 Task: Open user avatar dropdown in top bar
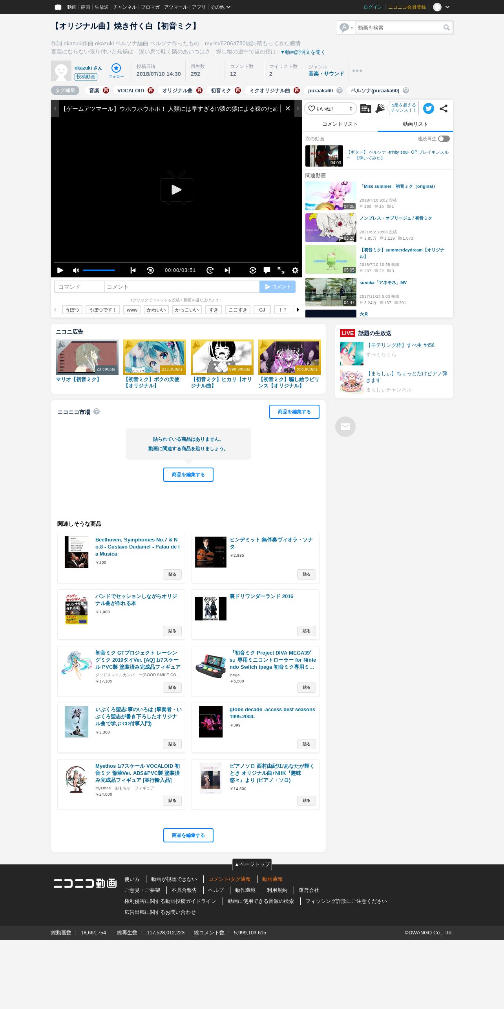[x=441, y=7]
